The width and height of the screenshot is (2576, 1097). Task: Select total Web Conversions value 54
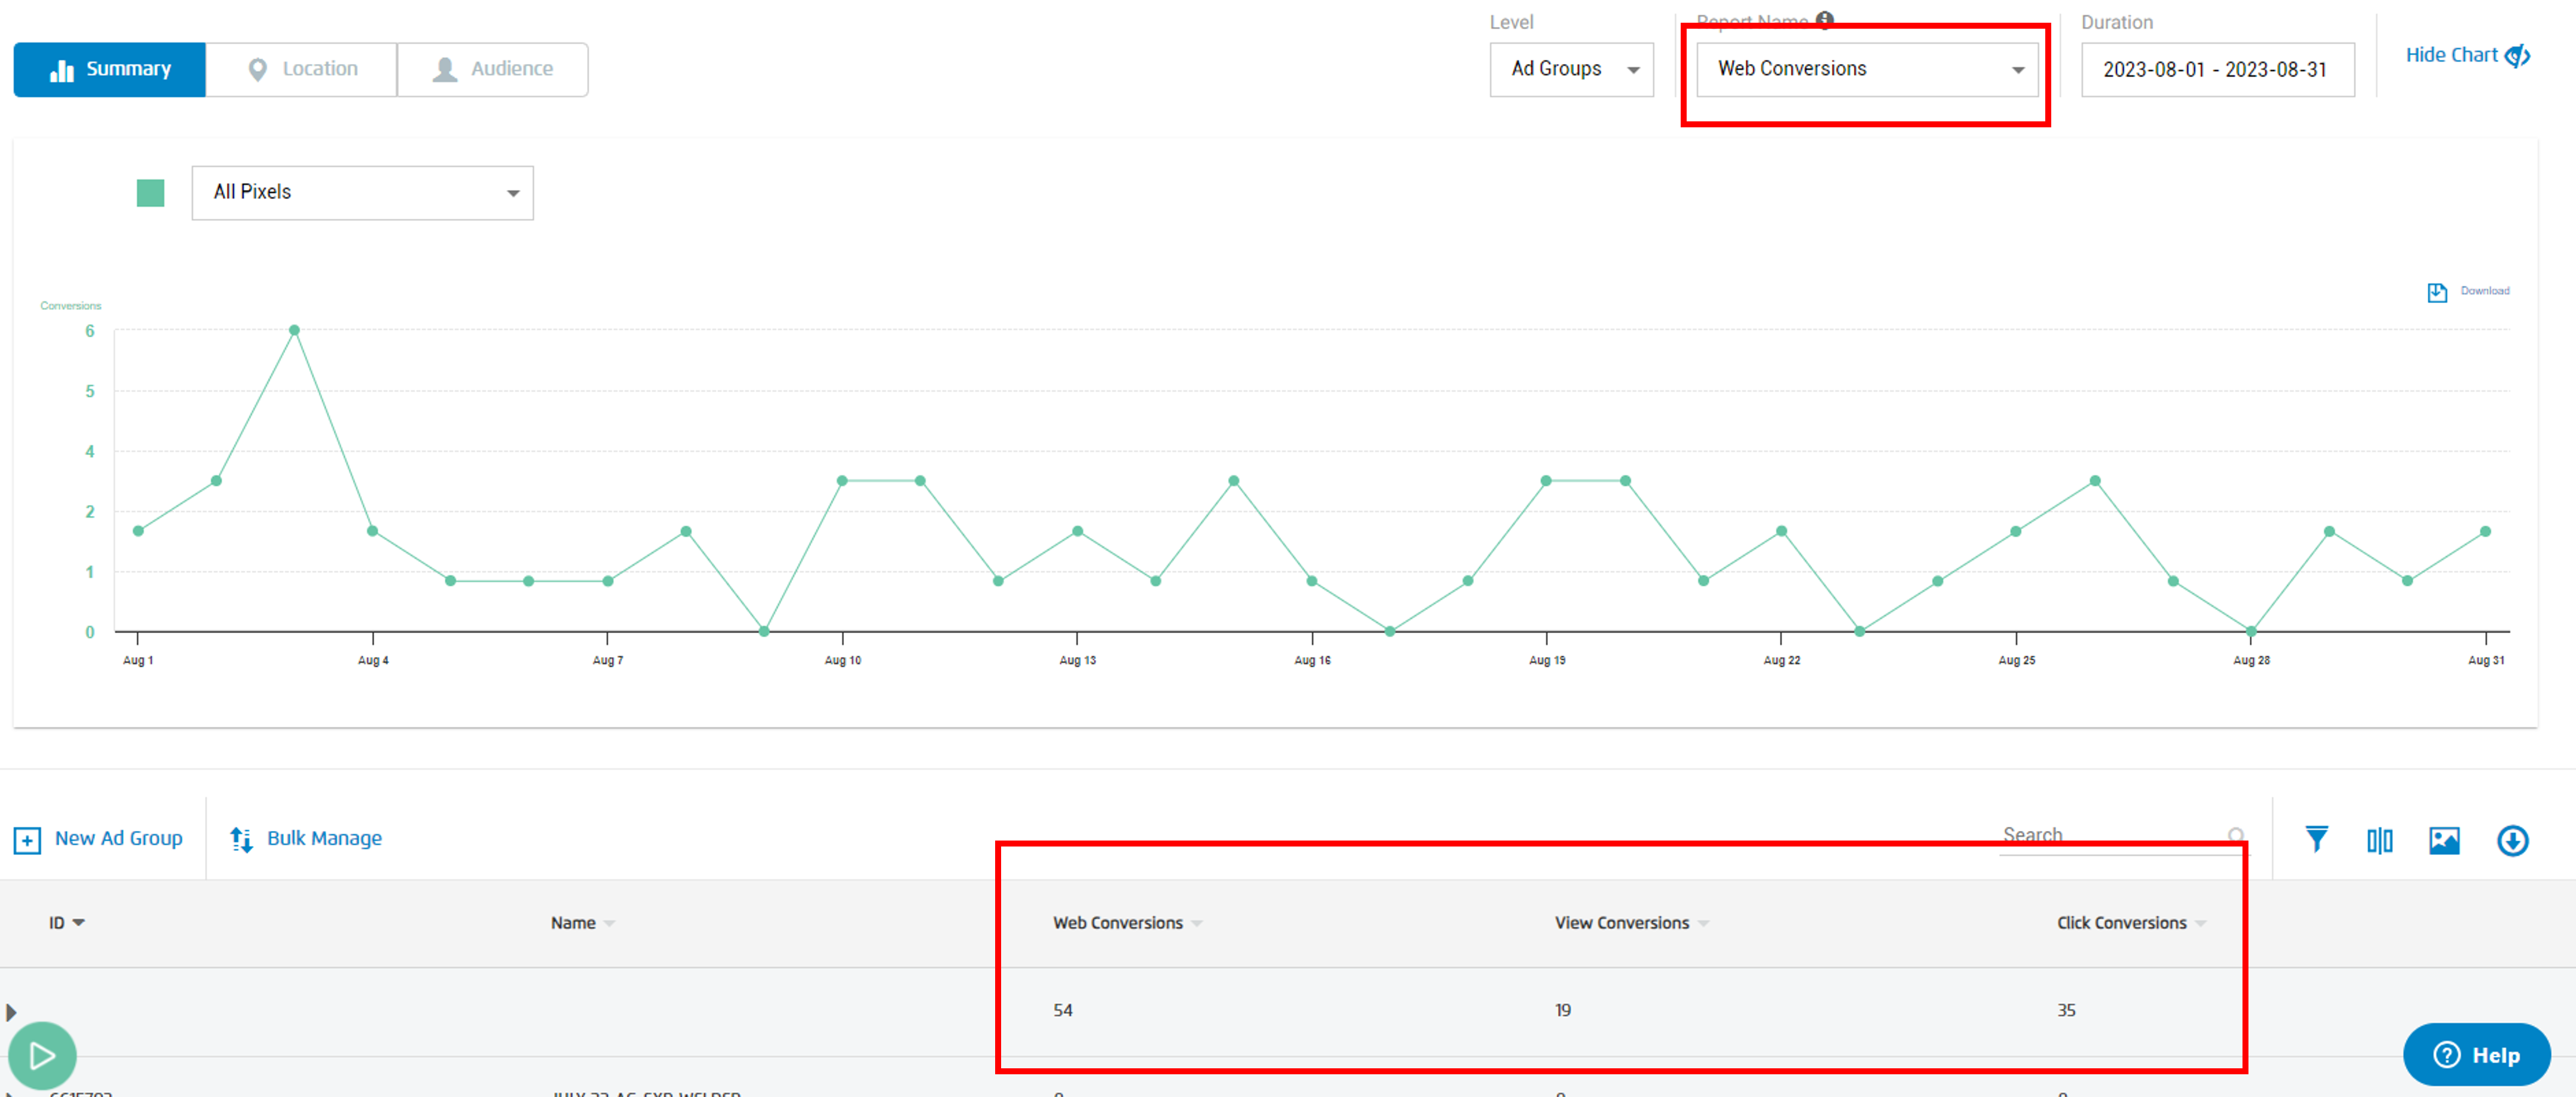[1062, 1010]
